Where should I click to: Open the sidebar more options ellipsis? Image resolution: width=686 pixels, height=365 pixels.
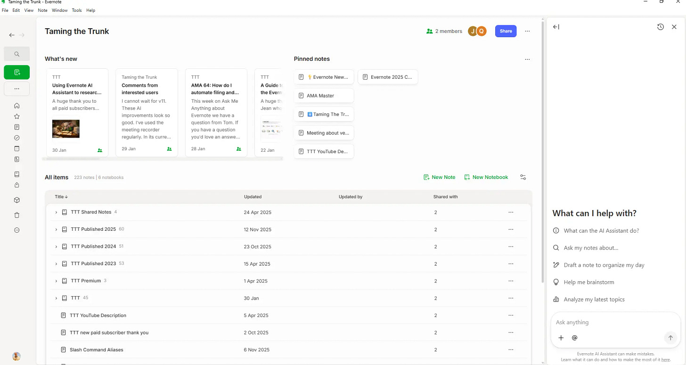click(x=16, y=89)
